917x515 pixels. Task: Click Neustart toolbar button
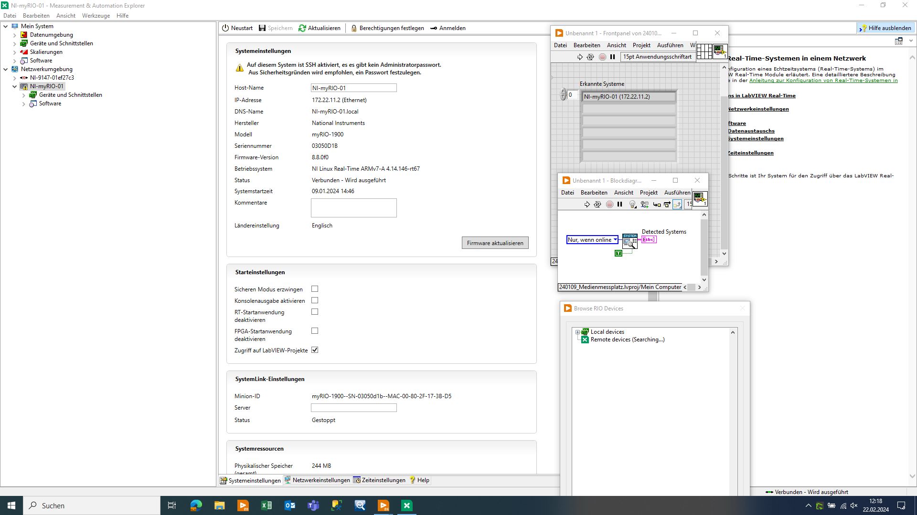pos(237,28)
